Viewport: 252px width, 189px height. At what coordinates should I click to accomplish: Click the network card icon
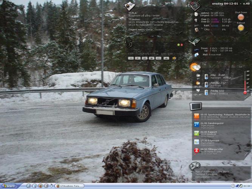[195, 42]
